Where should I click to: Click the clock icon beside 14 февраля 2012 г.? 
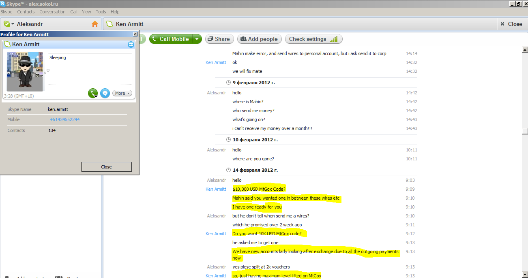228,170
